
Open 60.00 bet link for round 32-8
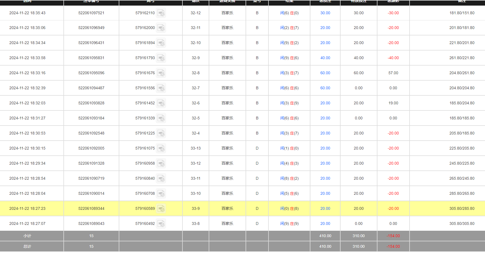pos(325,73)
